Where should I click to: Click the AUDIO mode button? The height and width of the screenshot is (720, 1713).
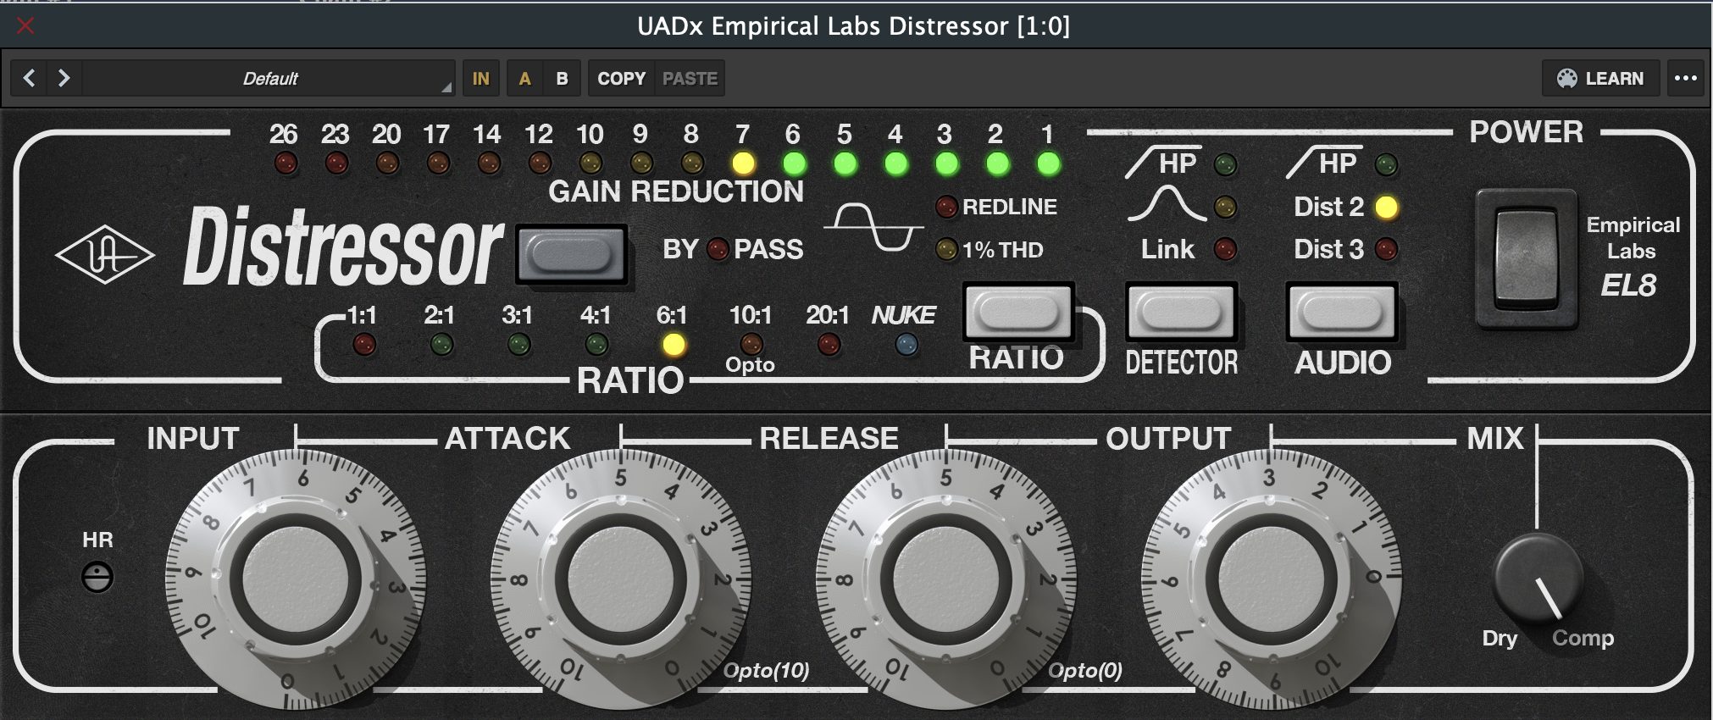(x=1342, y=313)
